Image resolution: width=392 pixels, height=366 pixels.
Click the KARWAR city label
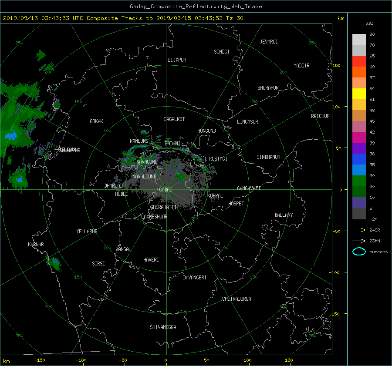pos(36,244)
